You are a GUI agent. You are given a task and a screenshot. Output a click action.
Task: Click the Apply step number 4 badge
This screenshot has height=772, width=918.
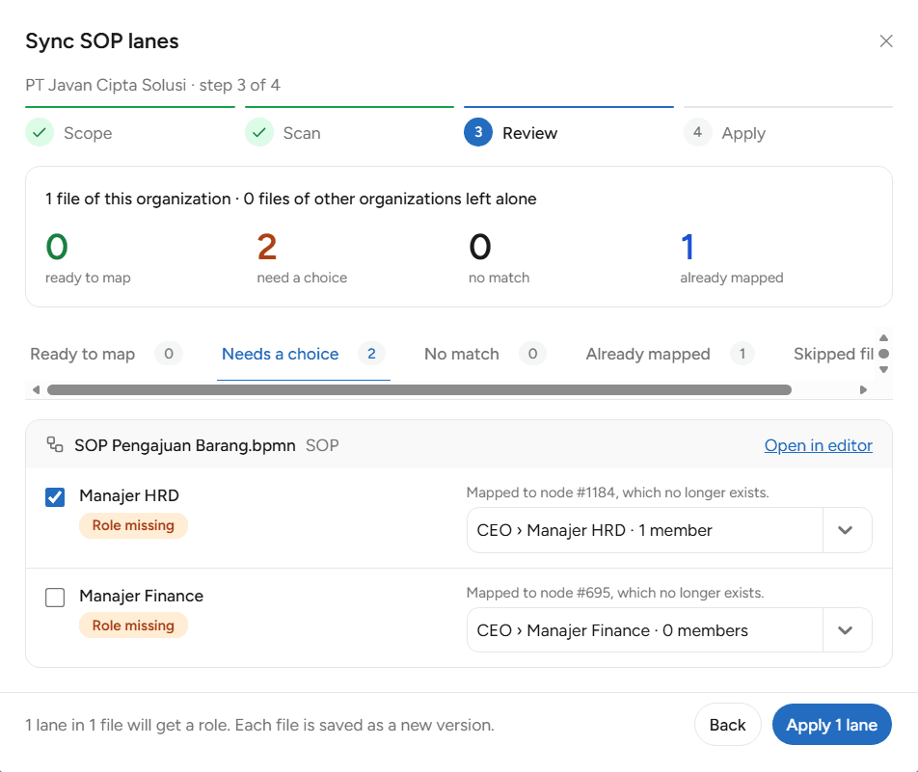698,132
